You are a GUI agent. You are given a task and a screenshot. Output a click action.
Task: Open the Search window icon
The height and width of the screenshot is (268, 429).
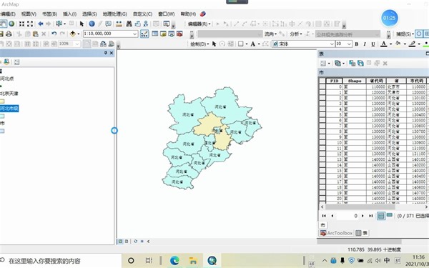tap(172, 34)
